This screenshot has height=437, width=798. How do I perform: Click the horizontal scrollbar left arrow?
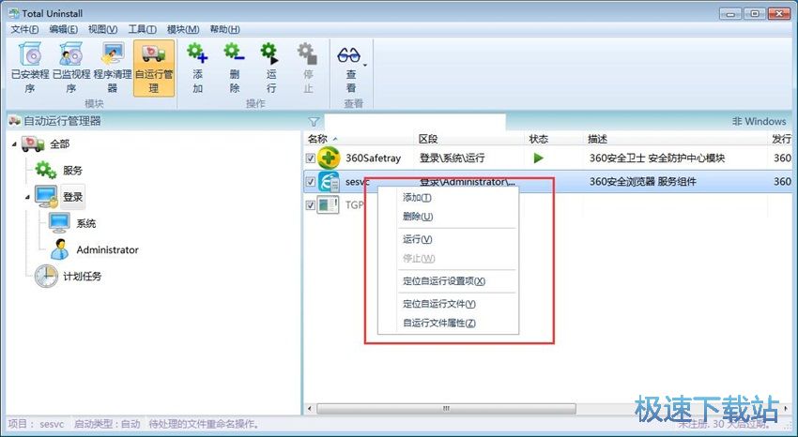[x=310, y=409]
